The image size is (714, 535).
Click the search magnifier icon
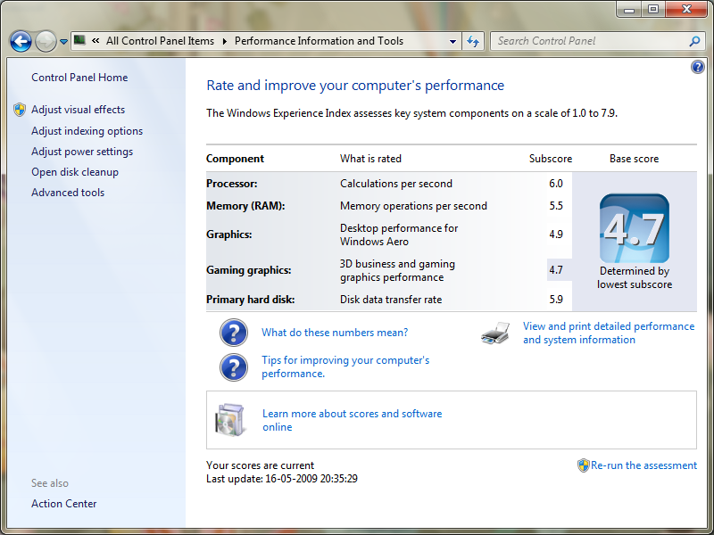coord(694,41)
